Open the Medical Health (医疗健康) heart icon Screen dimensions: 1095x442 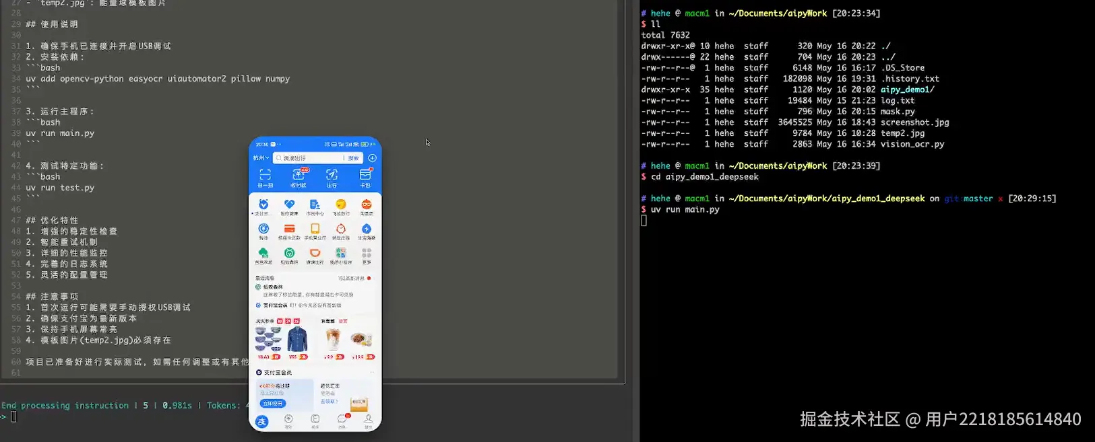click(289, 204)
